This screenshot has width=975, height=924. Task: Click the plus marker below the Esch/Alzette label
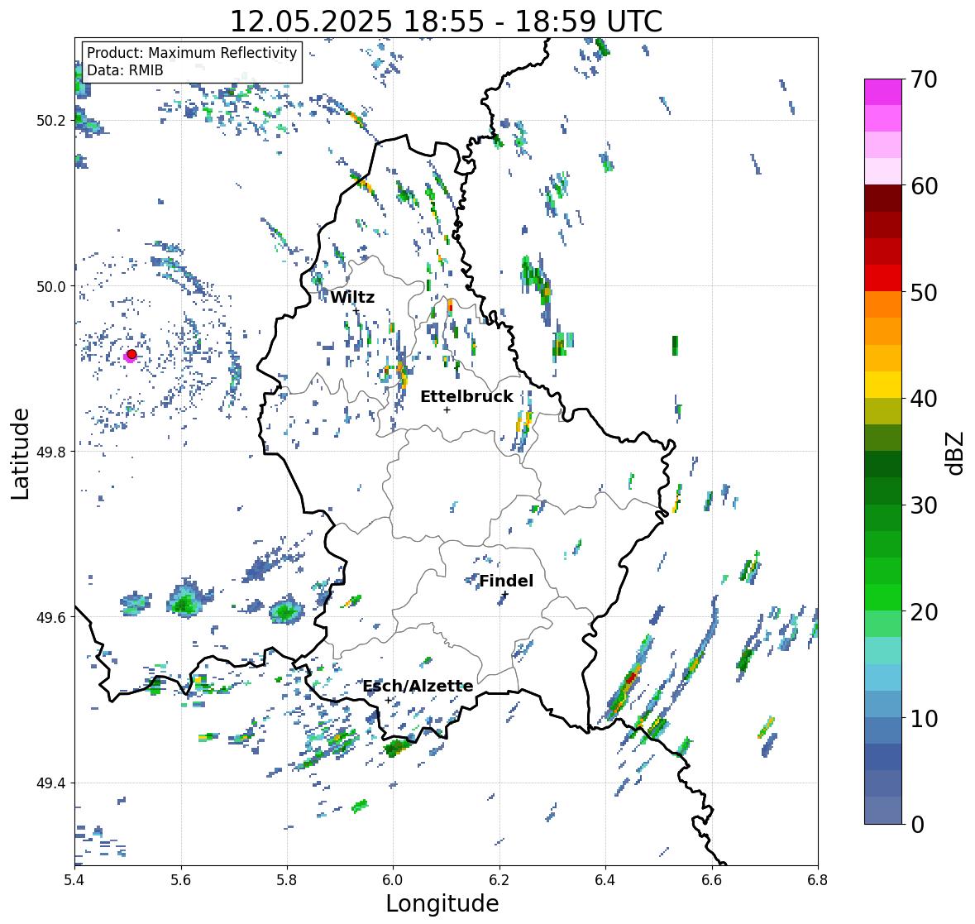point(388,700)
